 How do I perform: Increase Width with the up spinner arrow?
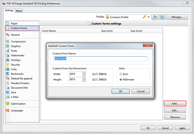[x=84, y=73]
